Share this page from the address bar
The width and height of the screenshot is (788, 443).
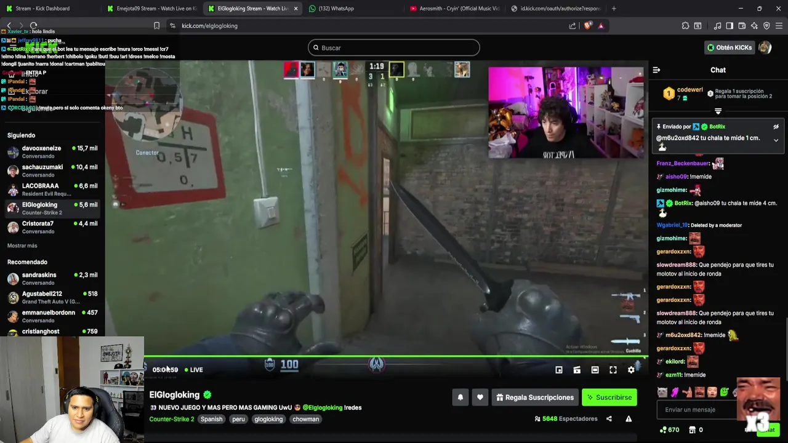pyautogui.click(x=573, y=26)
